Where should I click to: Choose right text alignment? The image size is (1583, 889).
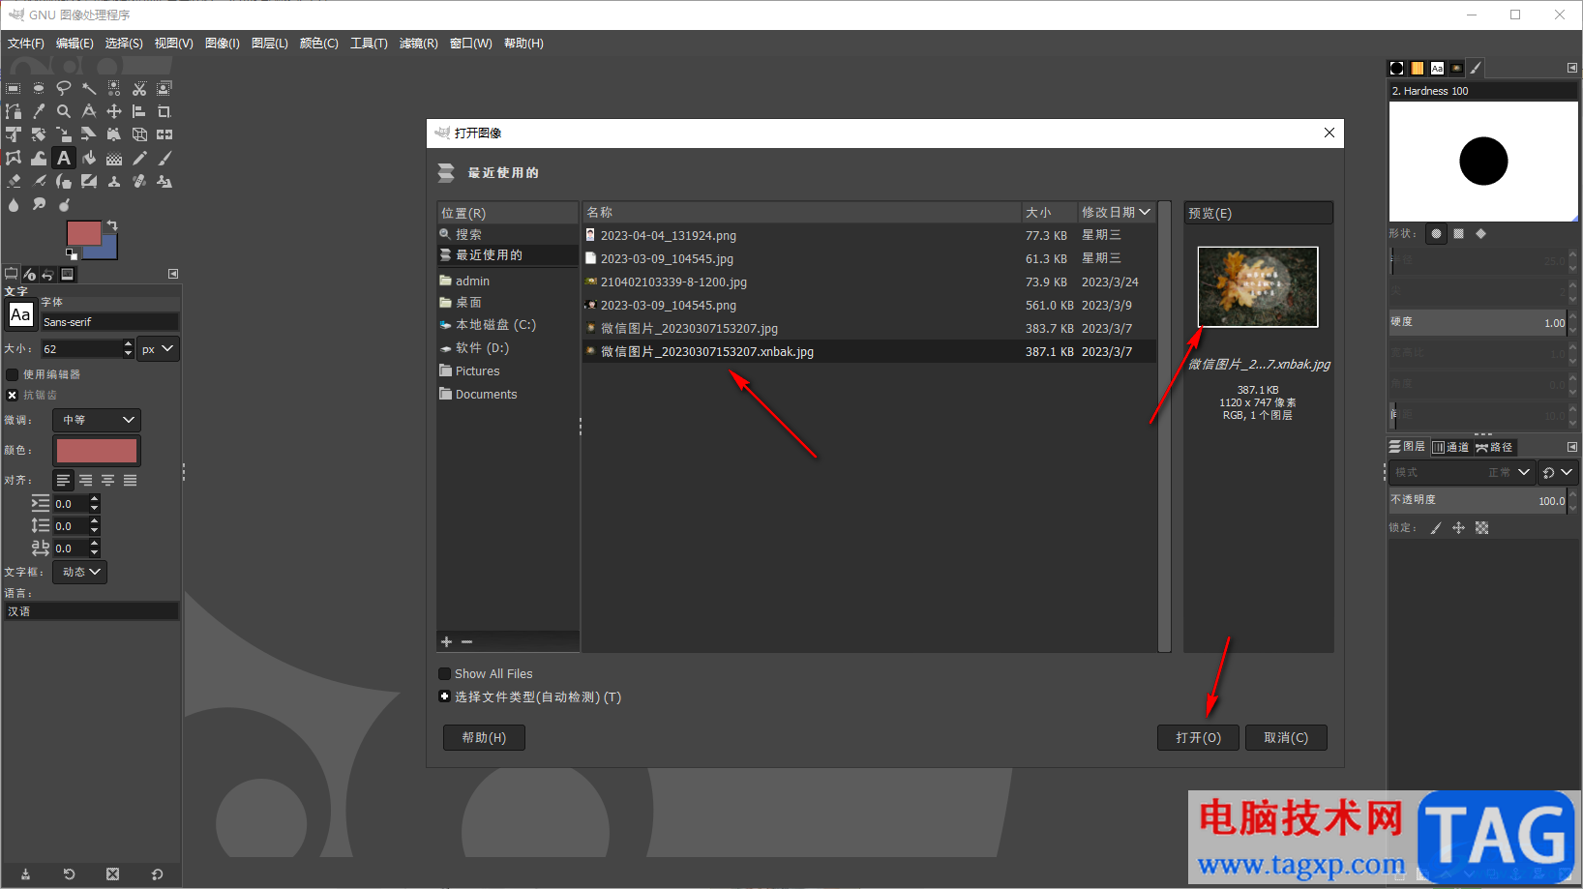coord(85,481)
